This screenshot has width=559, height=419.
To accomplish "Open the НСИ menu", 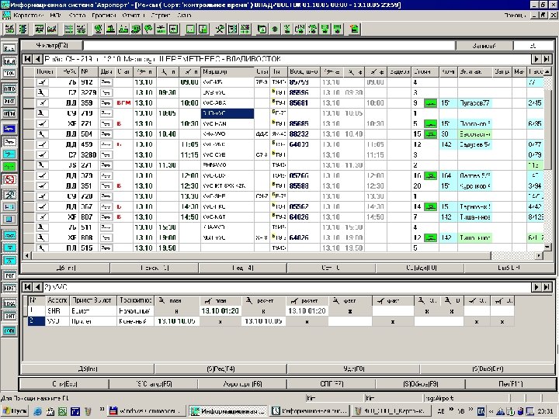I will 56,16.
